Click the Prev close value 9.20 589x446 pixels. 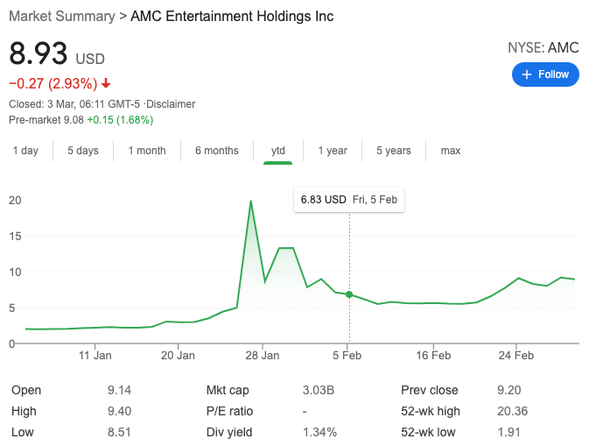[x=509, y=390]
